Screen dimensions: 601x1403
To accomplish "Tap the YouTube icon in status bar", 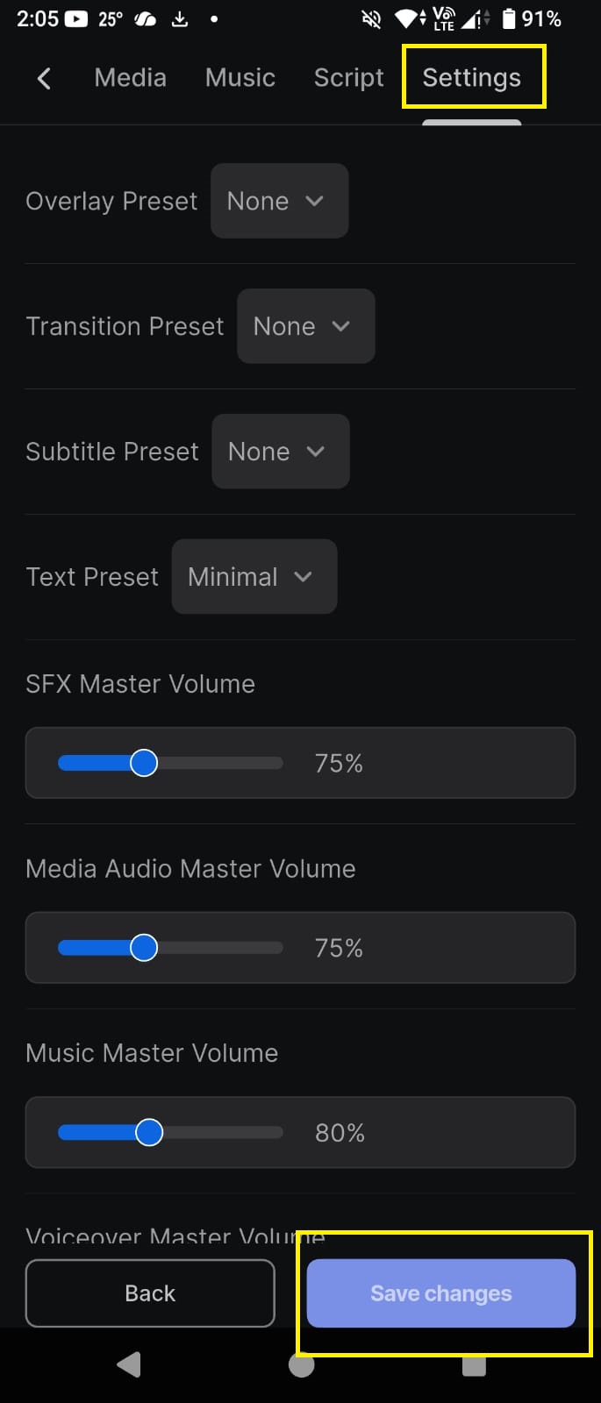I will pyautogui.click(x=76, y=18).
